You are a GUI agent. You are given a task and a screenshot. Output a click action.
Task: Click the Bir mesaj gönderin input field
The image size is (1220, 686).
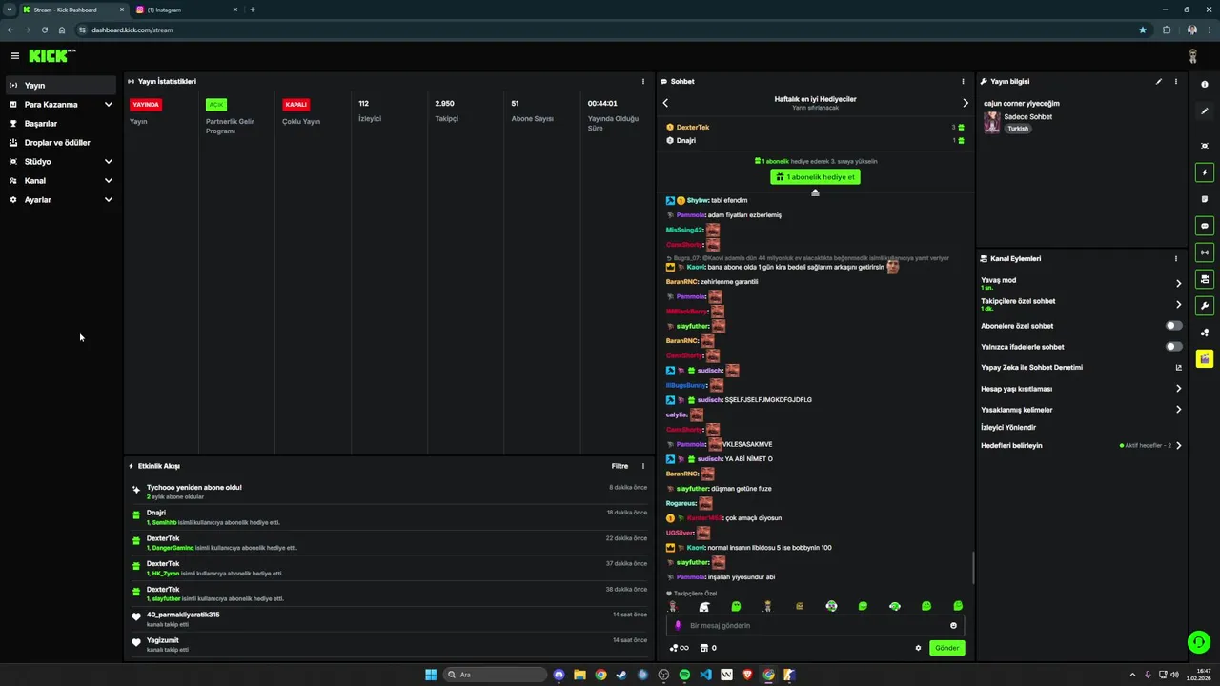point(815,626)
